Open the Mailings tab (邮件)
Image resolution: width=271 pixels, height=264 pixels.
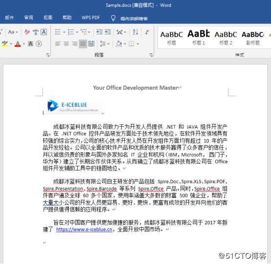[x=9, y=18]
